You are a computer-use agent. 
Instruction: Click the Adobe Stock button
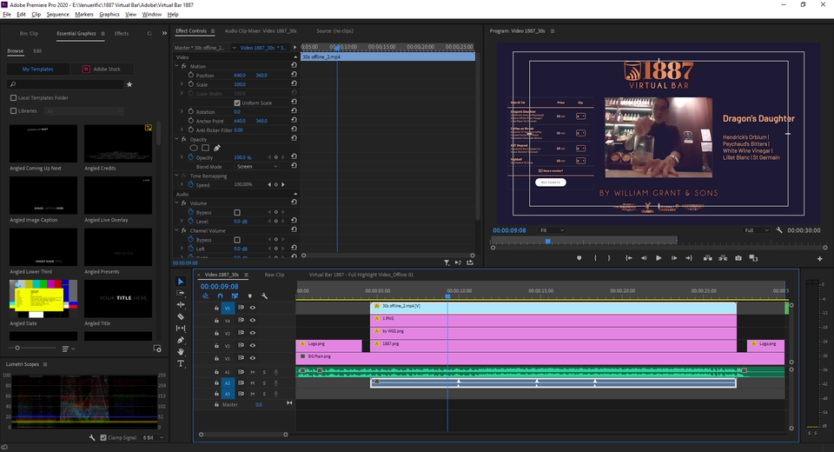(103, 69)
